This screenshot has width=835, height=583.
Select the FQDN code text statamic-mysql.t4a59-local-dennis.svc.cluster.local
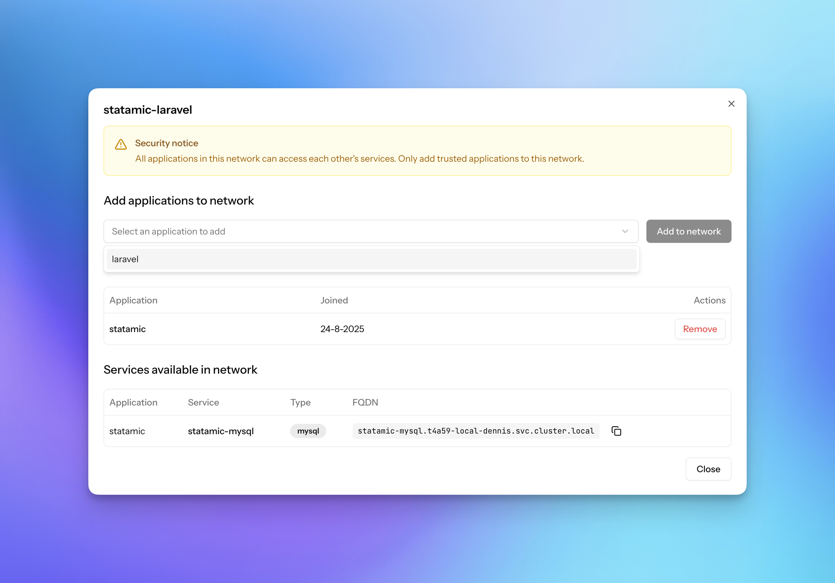coord(476,431)
